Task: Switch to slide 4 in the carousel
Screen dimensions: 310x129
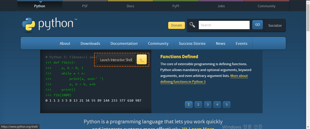Action: [x=217, y=105]
